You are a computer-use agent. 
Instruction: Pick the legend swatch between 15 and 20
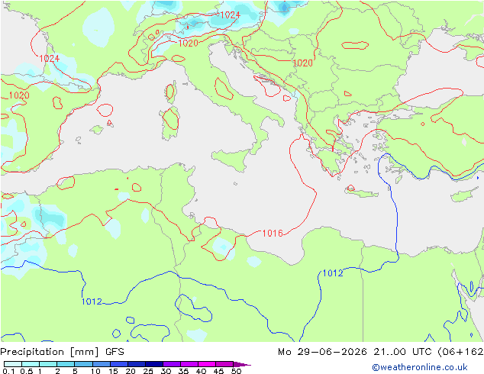(118, 364)
